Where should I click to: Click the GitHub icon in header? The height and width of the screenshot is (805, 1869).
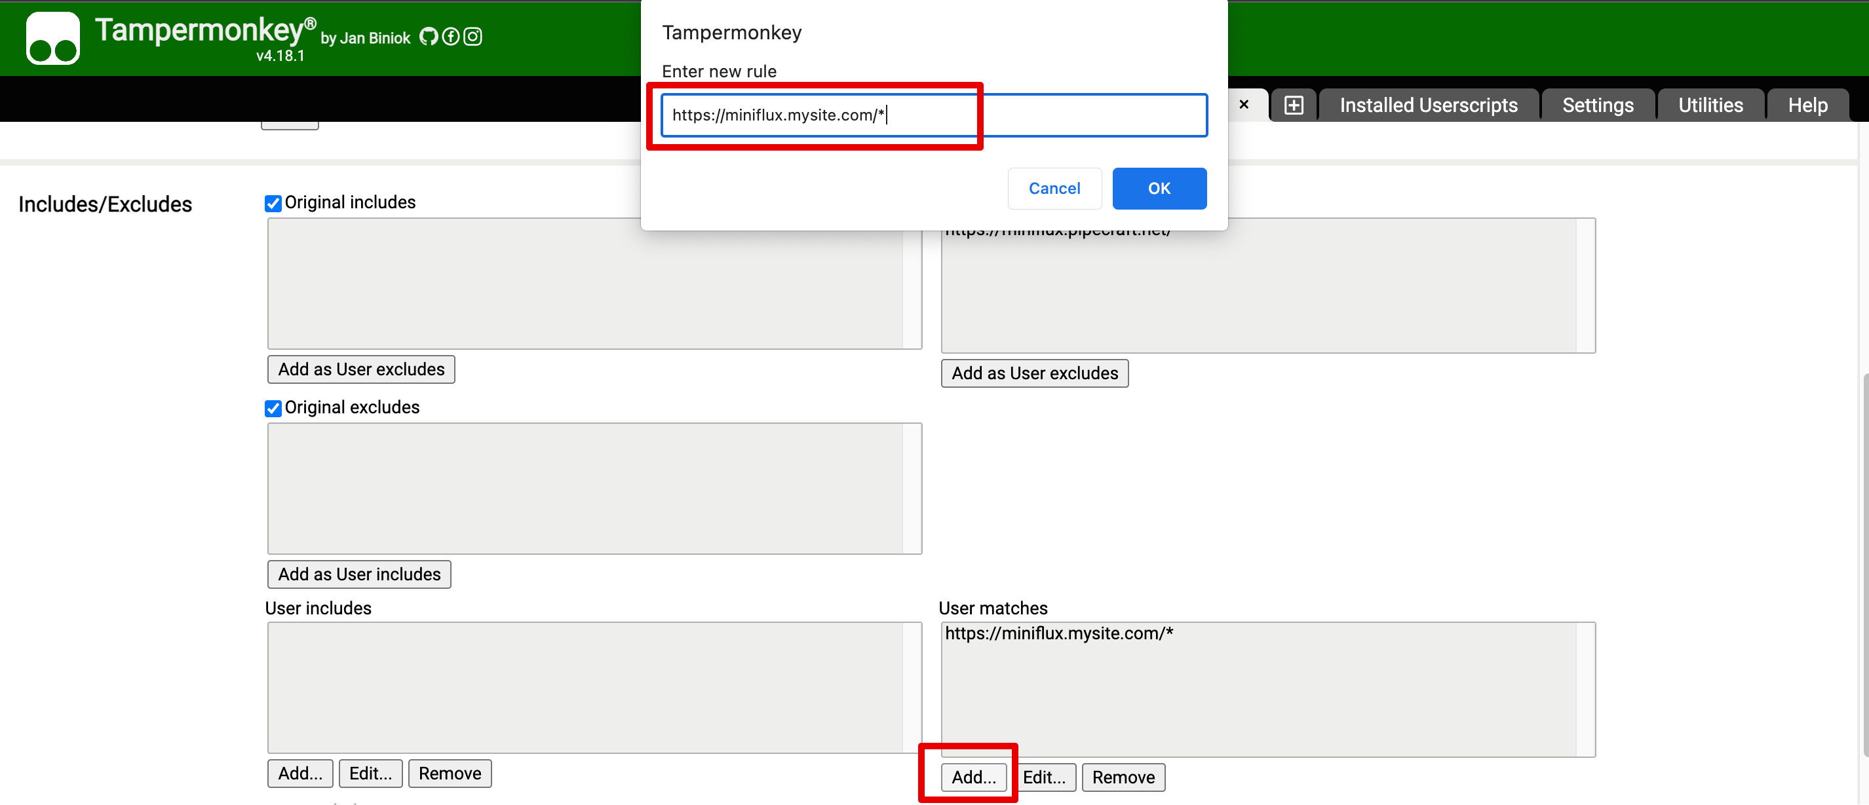point(433,36)
